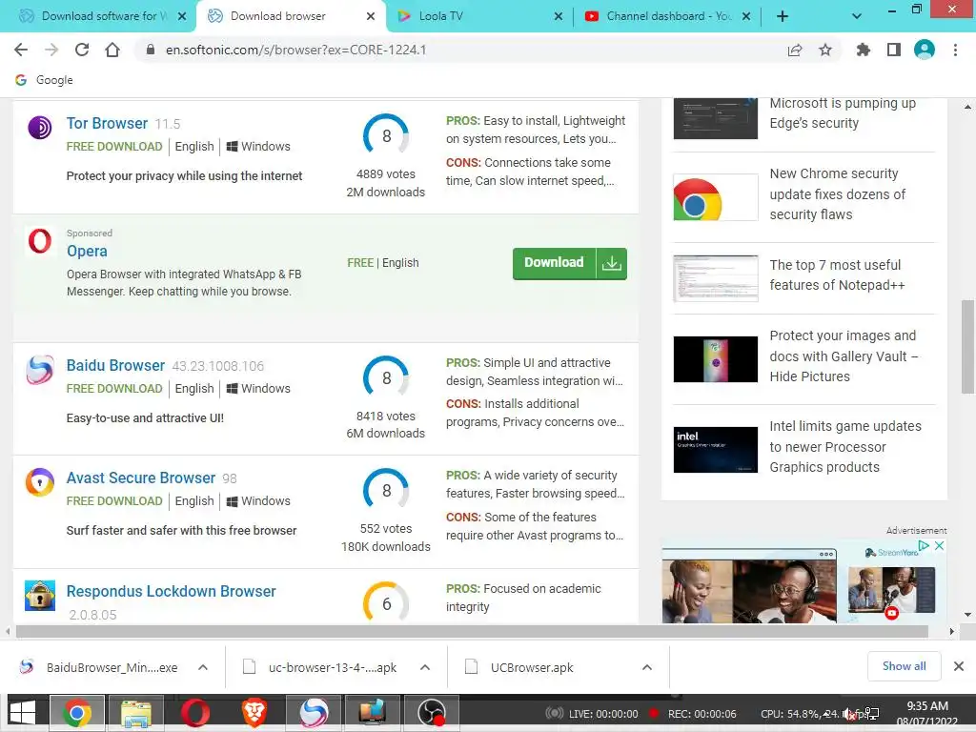Image resolution: width=976 pixels, height=732 pixels.
Task: Select the Download browser tab
Action: pyautogui.click(x=291, y=16)
